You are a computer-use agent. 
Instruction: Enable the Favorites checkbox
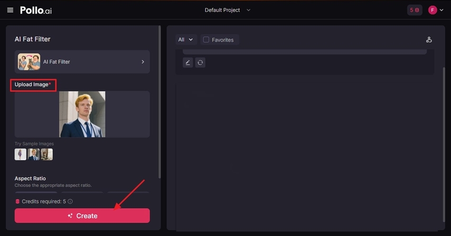tap(206, 40)
